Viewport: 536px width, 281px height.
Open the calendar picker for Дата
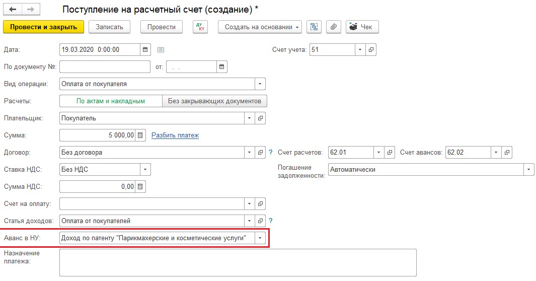[145, 50]
